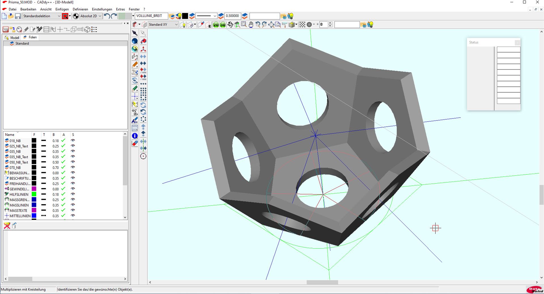This screenshot has width=544, height=294.
Task: Click the open file folder icon
Action: [x=11, y=16]
